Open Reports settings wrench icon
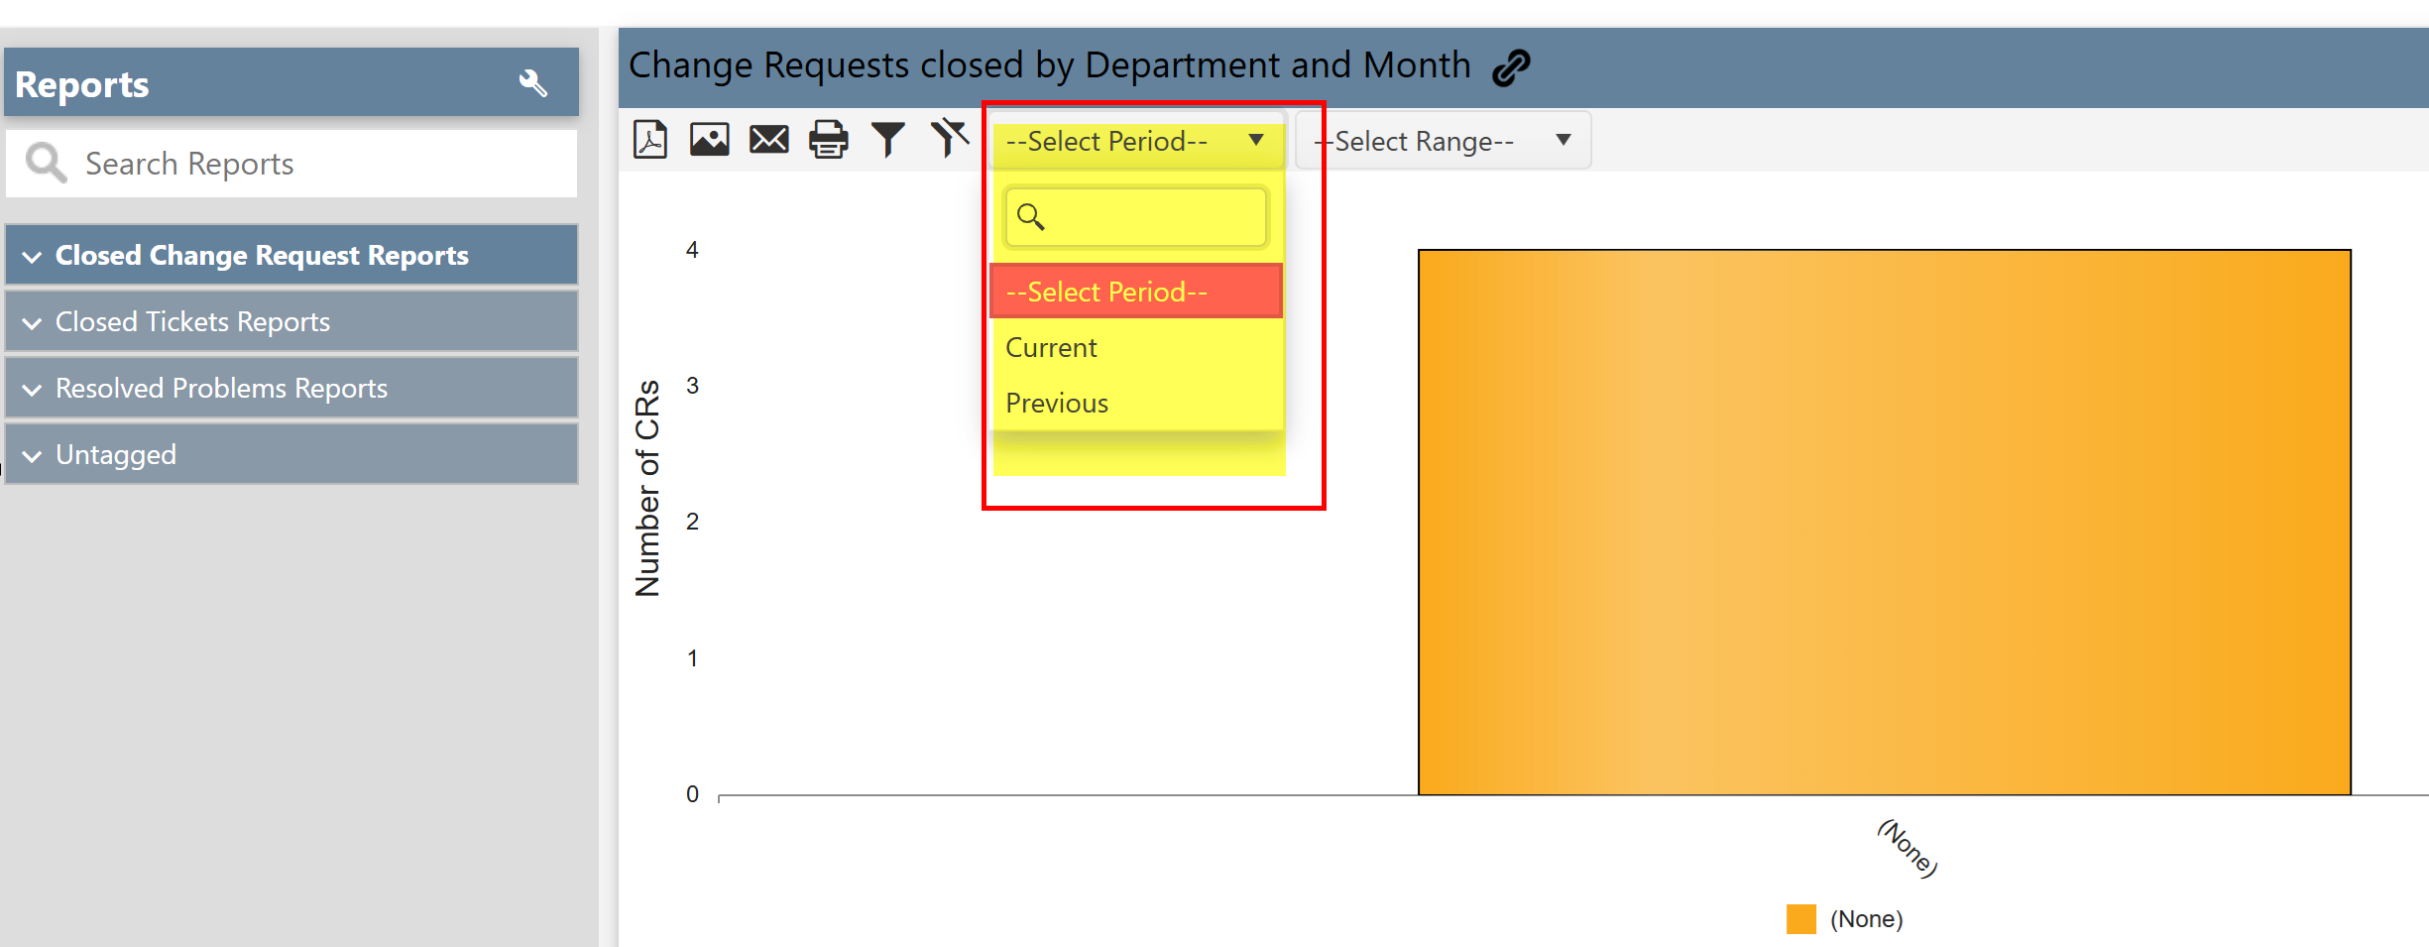 point(533,83)
